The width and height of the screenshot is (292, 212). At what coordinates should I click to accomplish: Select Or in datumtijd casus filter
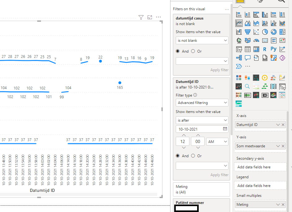coord(193,51)
